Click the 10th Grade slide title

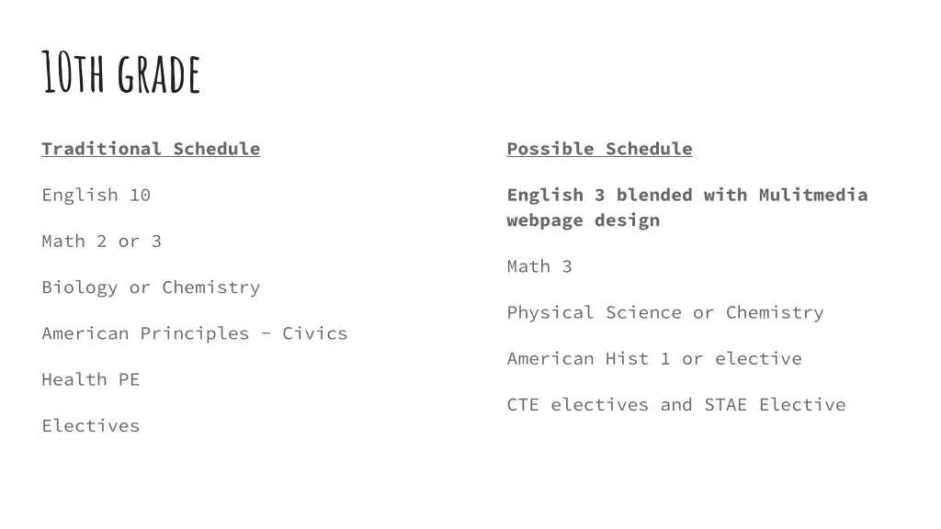[120, 73]
